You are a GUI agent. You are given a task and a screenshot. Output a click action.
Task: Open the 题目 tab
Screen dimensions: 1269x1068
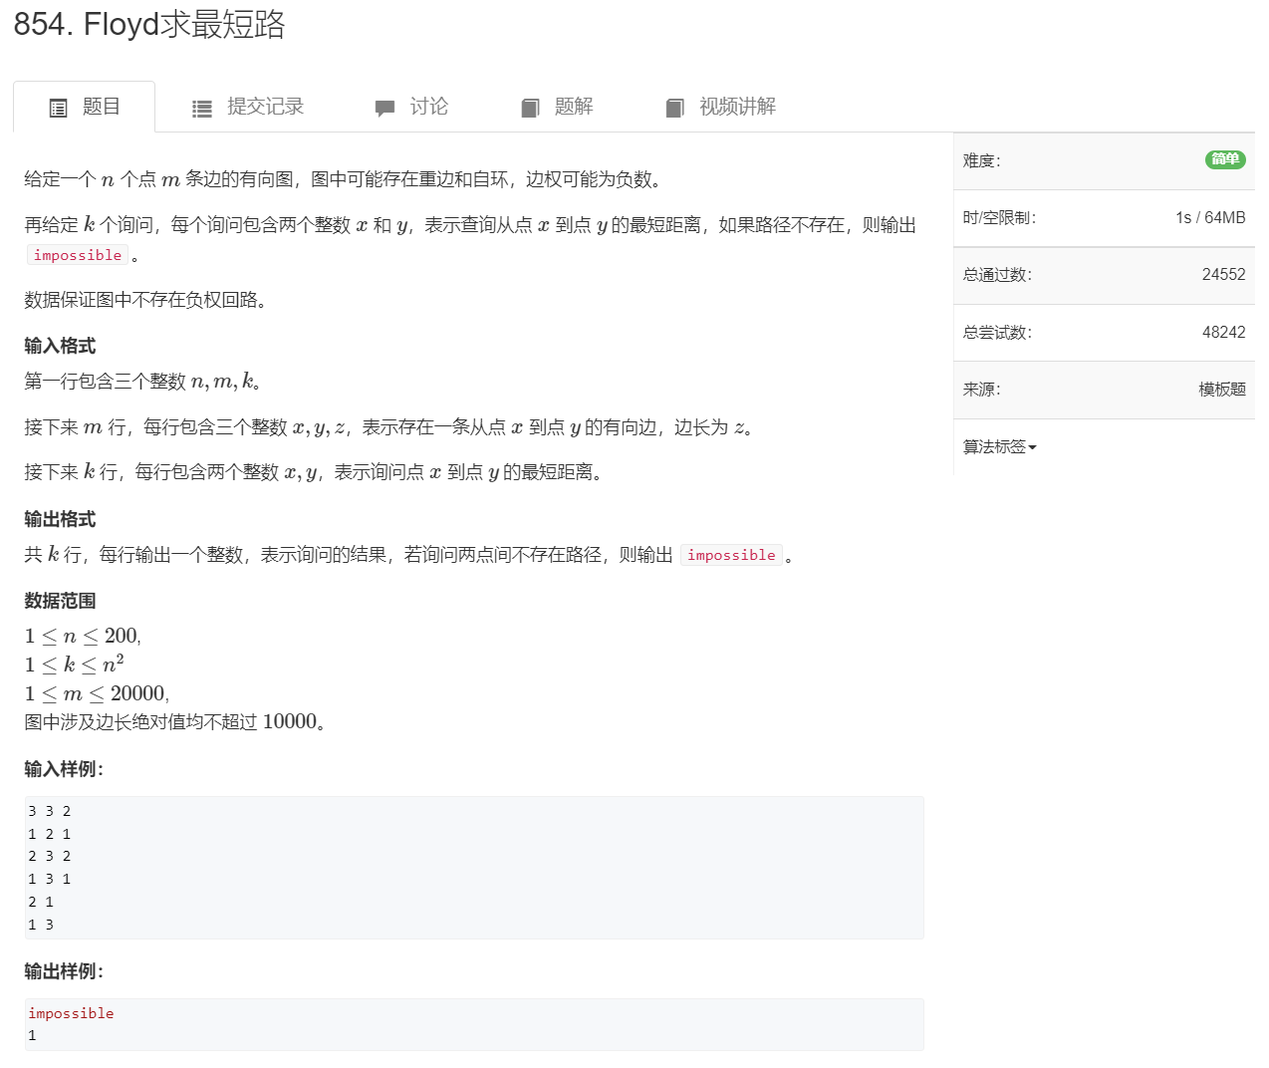coord(85,107)
